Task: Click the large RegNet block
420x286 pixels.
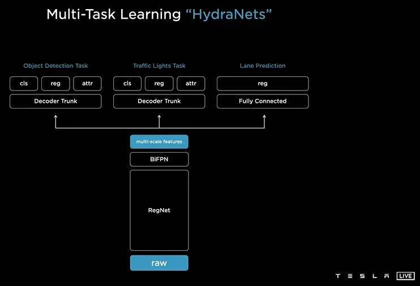Action: pyautogui.click(x=159, y=210)
